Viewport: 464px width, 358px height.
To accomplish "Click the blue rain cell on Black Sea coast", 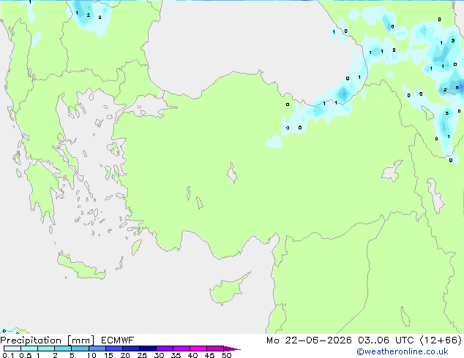I will 343,94.
